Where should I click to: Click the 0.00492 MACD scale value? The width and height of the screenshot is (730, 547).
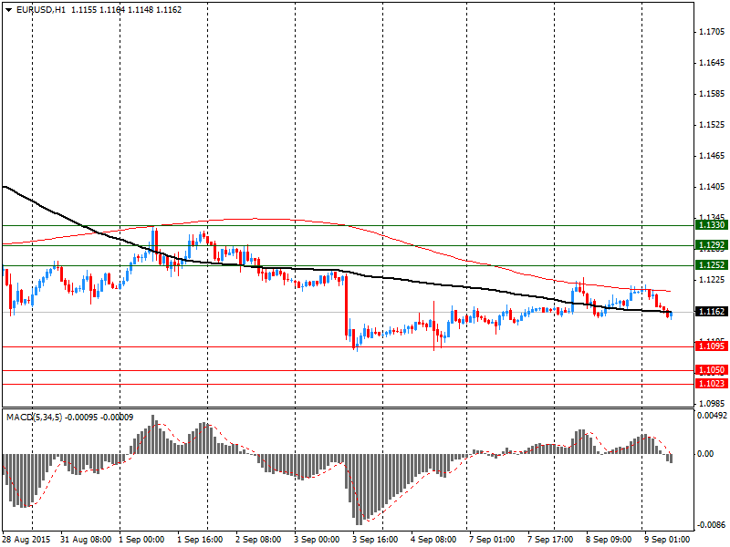pyautogui.click(x=712, y=416)
